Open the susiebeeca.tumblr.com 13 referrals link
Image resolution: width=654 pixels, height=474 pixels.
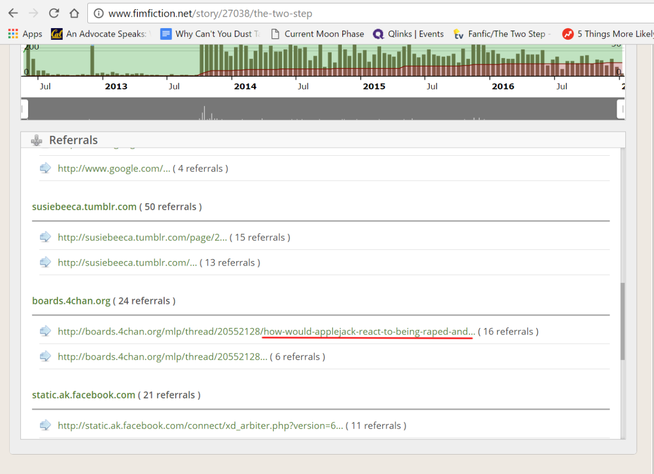(127, 263)
